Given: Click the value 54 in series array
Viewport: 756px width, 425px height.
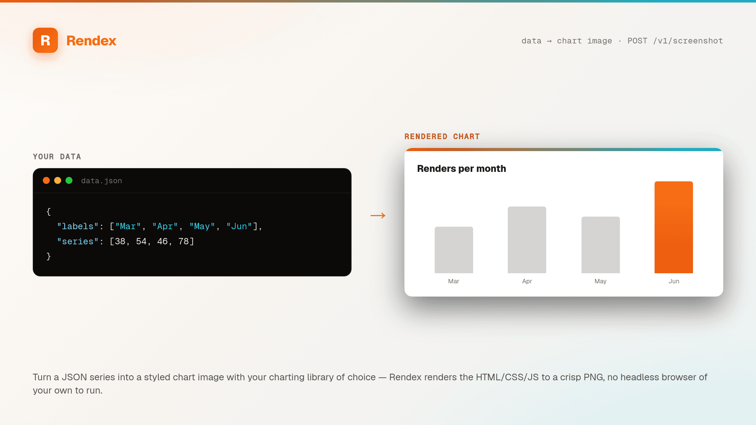Looking at the screenshot, I should coord(141,241).
